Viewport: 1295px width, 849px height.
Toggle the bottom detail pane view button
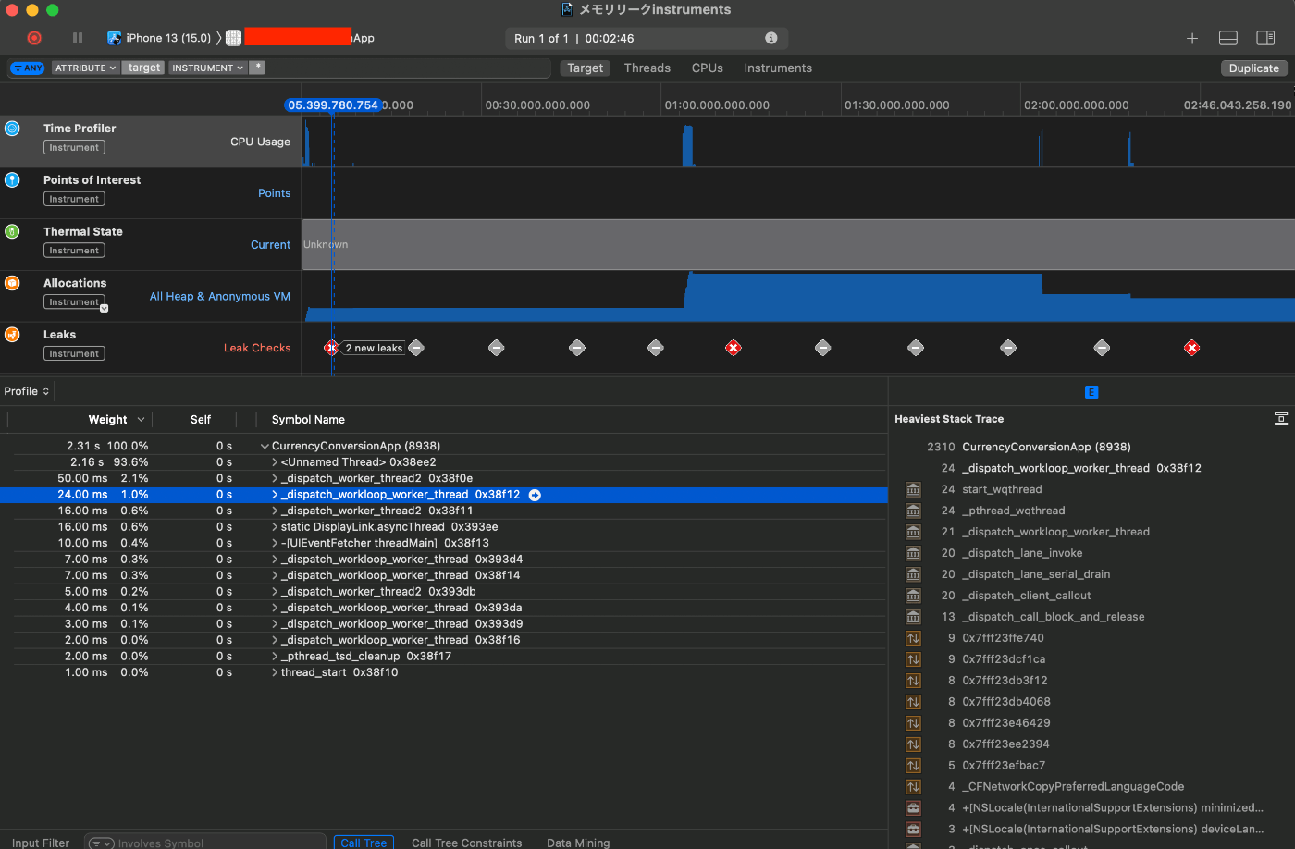point(1228,38)
